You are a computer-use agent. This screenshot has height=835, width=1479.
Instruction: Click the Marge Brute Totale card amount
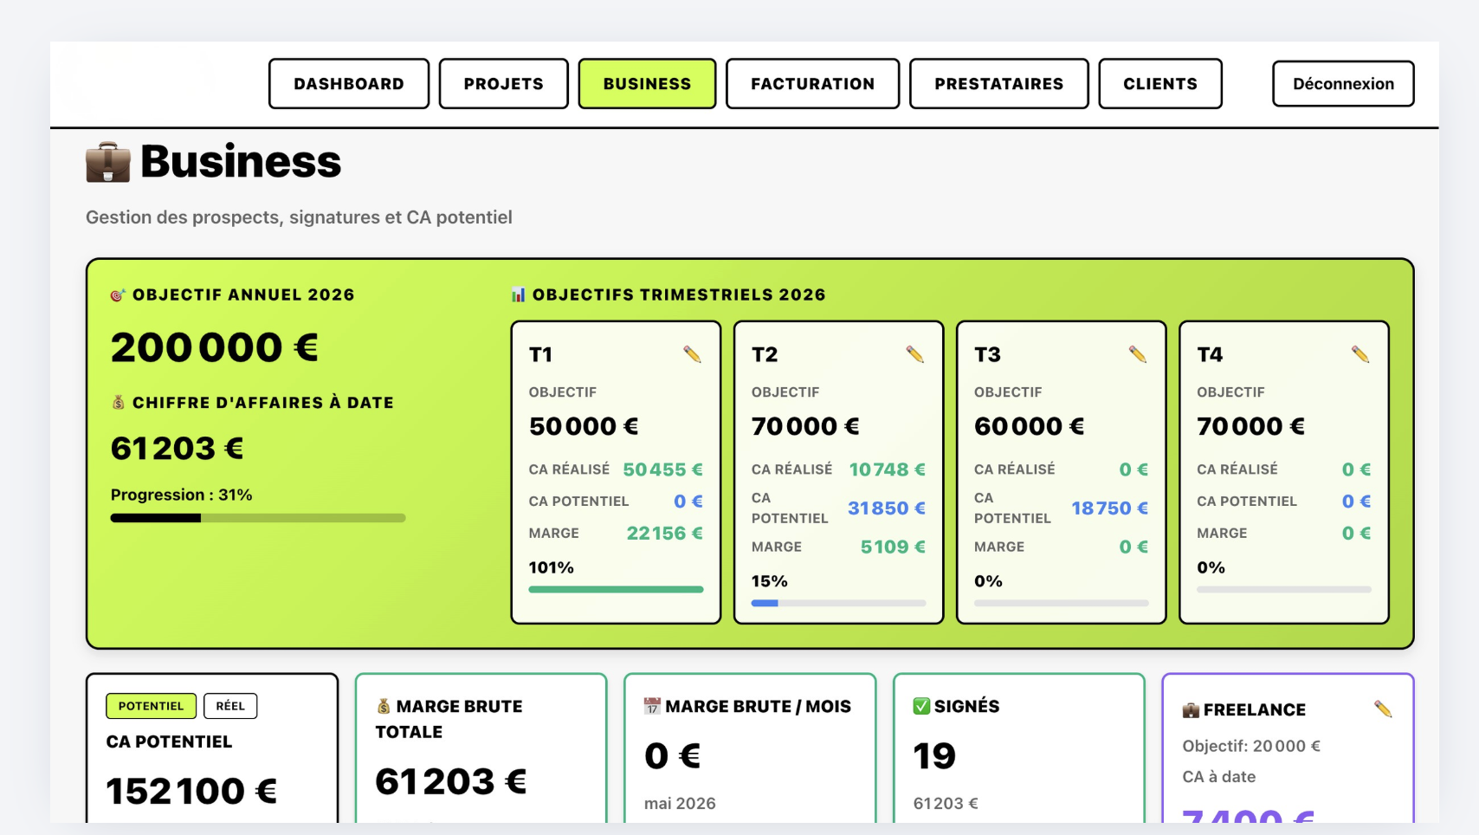451,782
